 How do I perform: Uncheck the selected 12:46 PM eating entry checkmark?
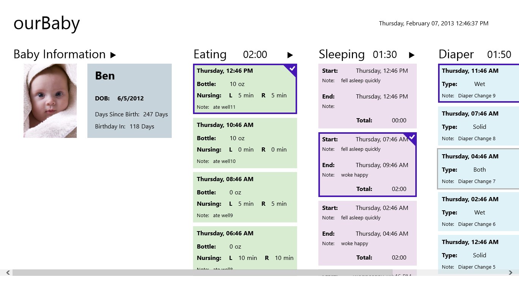[x=292, y=69]
